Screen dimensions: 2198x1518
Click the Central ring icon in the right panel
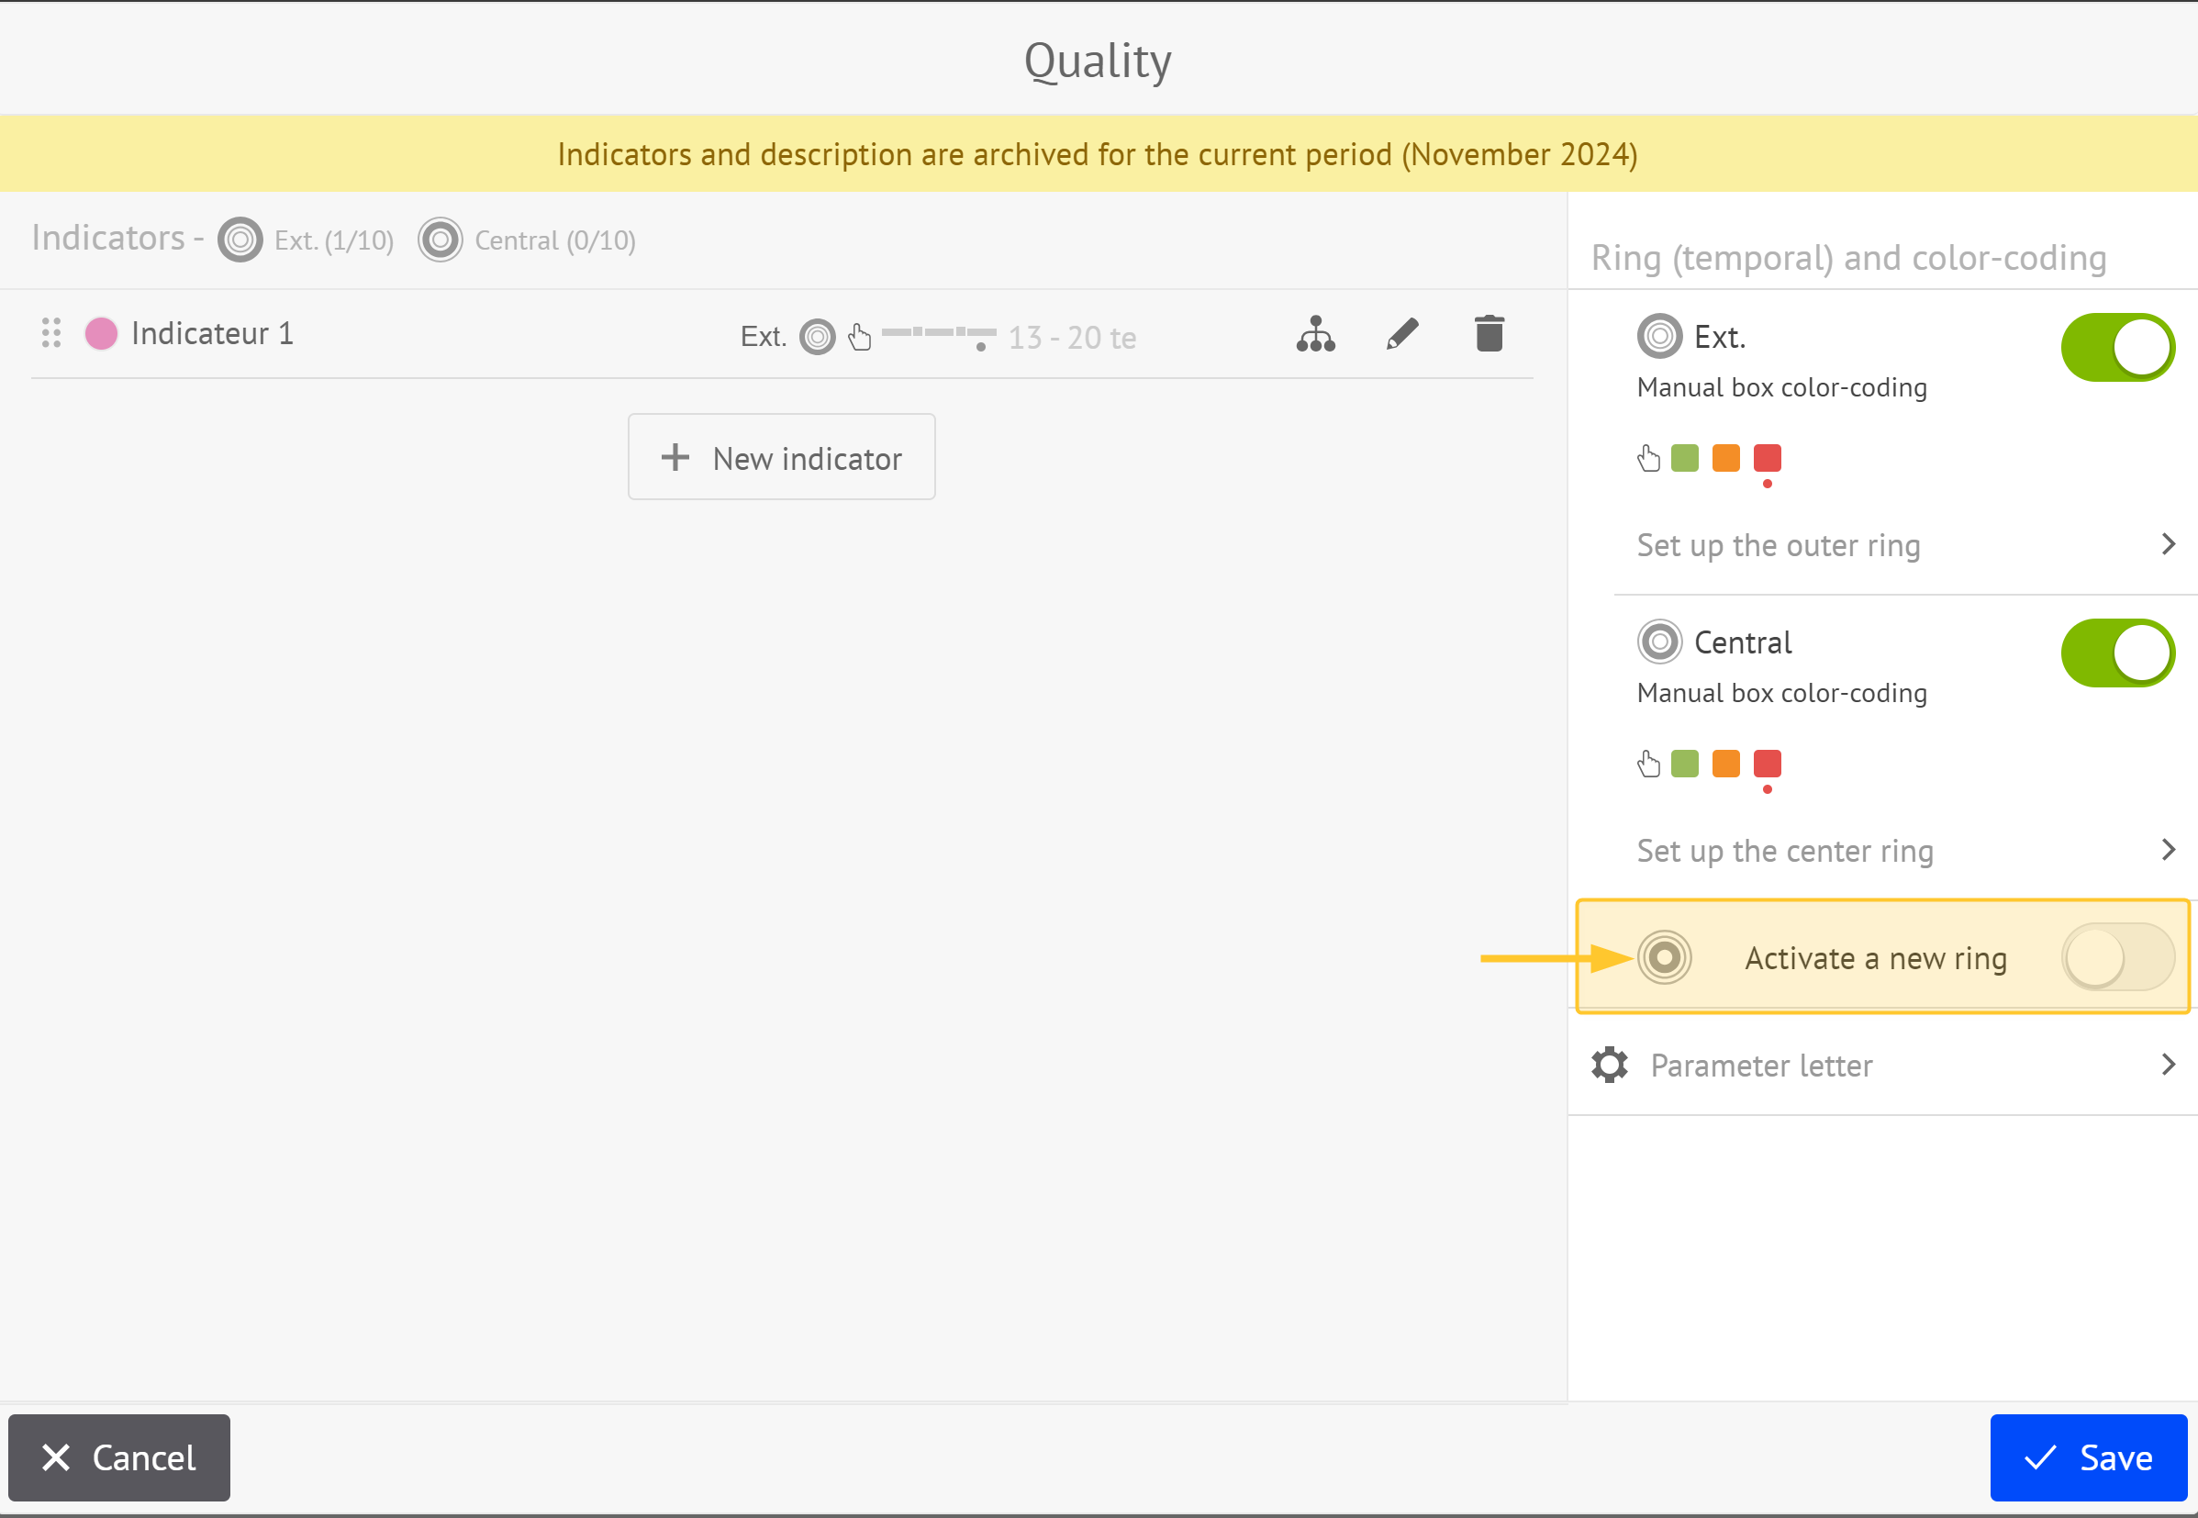tap(1658, 643)
